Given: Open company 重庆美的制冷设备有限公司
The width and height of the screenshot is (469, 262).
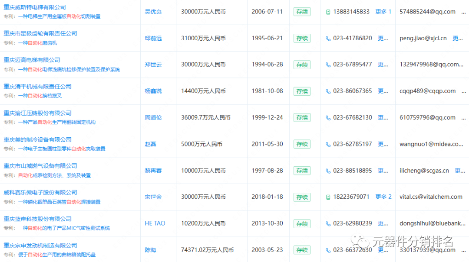Looking at the screenshot, I should [x=38, y=139].
